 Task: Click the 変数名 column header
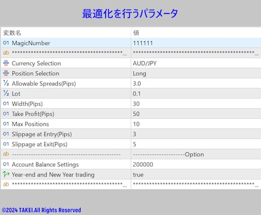12,33
